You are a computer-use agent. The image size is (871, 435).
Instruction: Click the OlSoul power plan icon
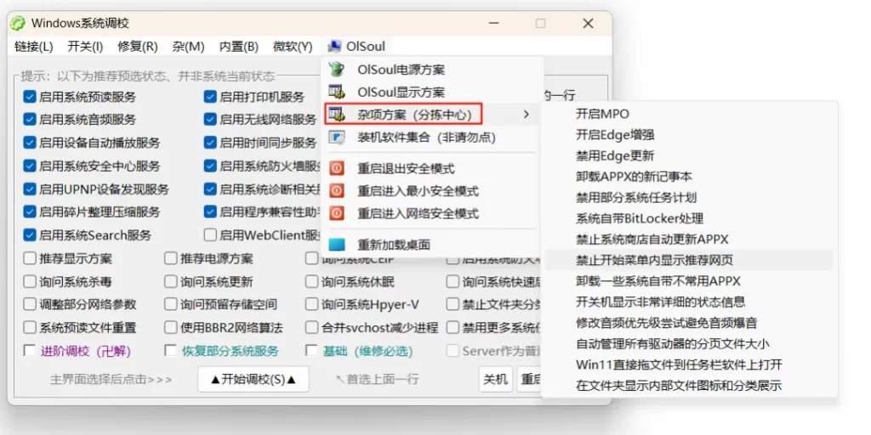pos(337,70)
